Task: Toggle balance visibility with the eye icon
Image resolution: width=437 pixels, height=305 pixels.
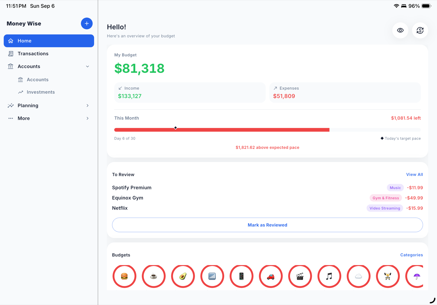Action: point(400,30)
